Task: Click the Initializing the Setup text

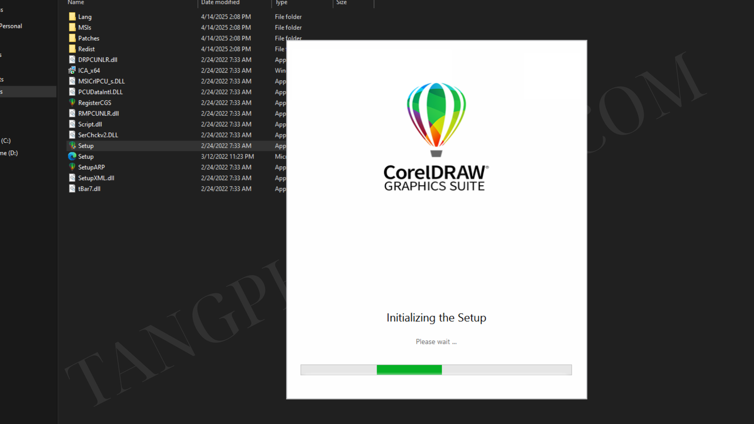Action: [x=436, y=318]
